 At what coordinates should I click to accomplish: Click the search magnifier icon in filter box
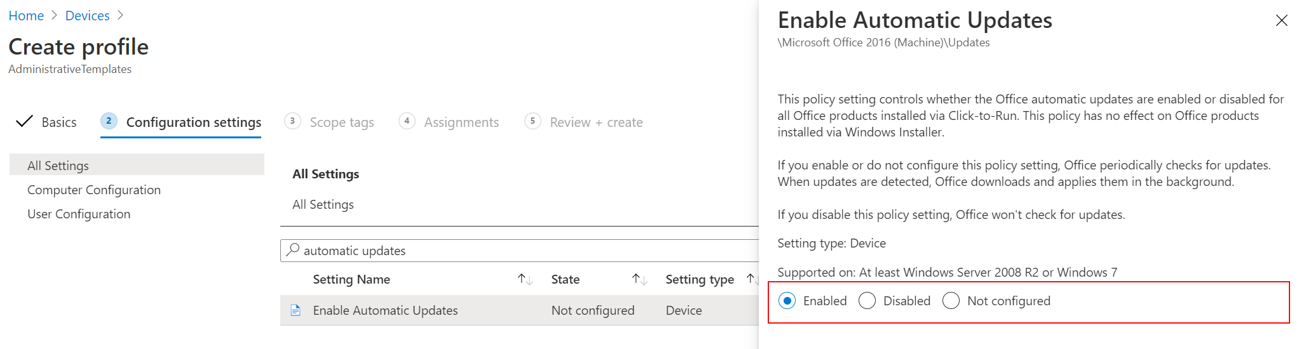[x=292, y=250]
